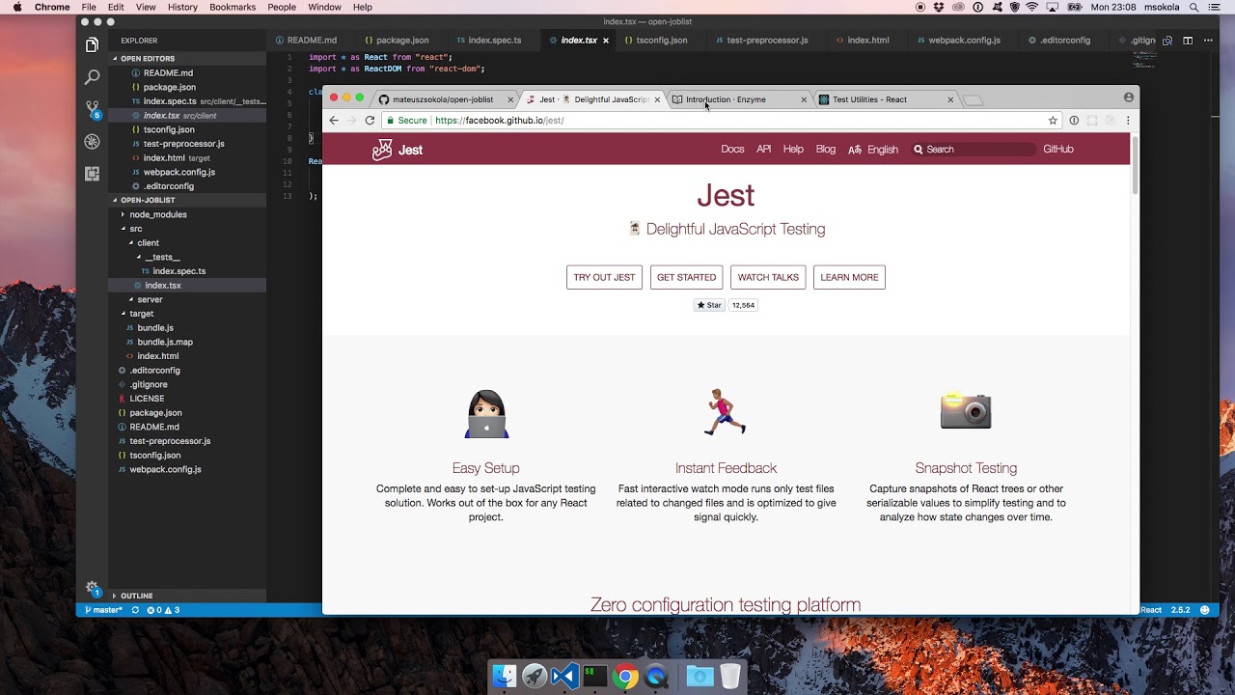
Task: Reload the Jest page in Chrome
Action: click(370, 121)
